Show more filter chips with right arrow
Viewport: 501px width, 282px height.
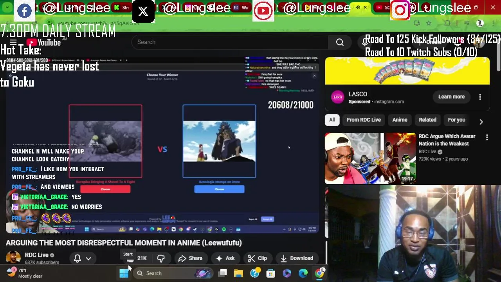[481, 121]
